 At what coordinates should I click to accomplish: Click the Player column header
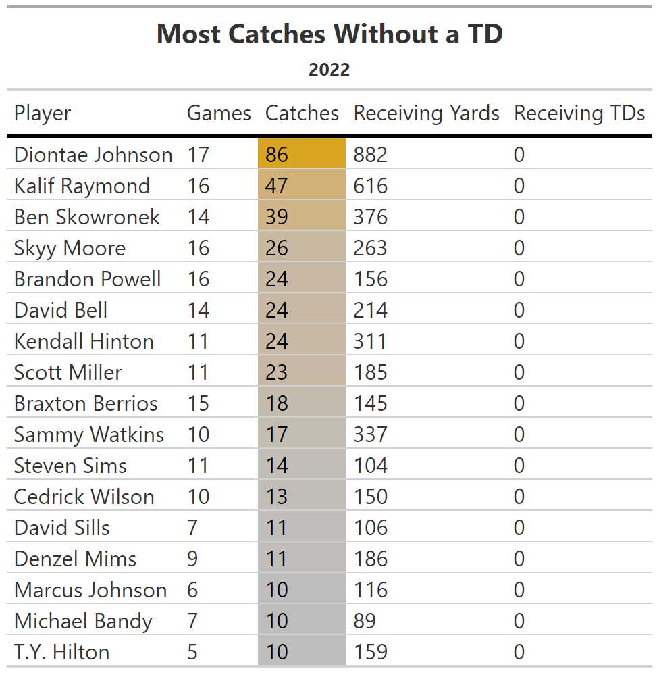point(43,114)
